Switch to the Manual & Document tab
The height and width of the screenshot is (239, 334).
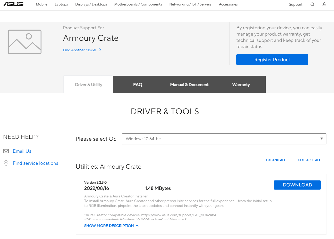(189, 84)
